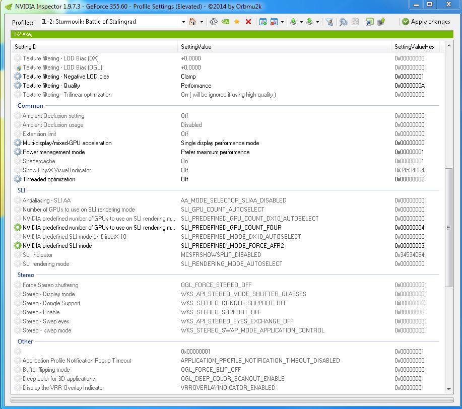Viewport: 462px width, 409px height.
Task: Click the SettingID column header
Action: (94, 46)
